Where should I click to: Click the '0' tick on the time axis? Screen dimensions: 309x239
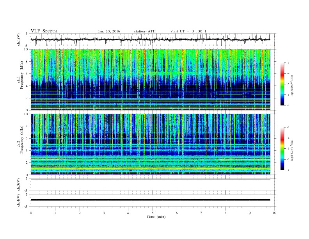(31, 213)
